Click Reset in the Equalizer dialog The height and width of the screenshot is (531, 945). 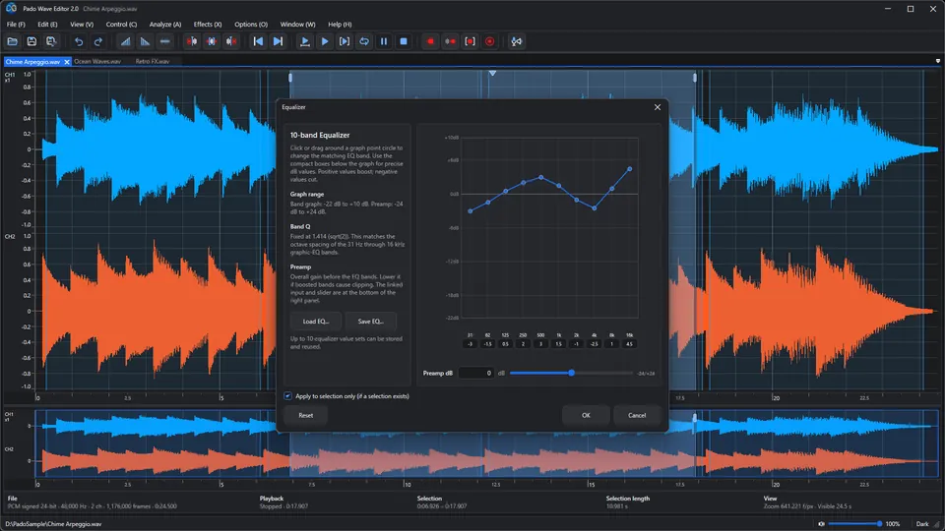pos(305,415)
